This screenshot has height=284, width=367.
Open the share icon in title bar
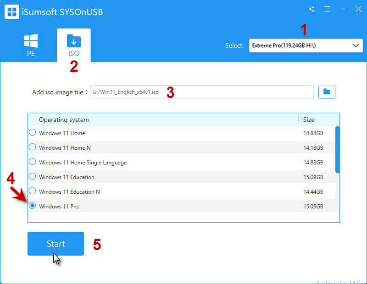click(312, 9)
